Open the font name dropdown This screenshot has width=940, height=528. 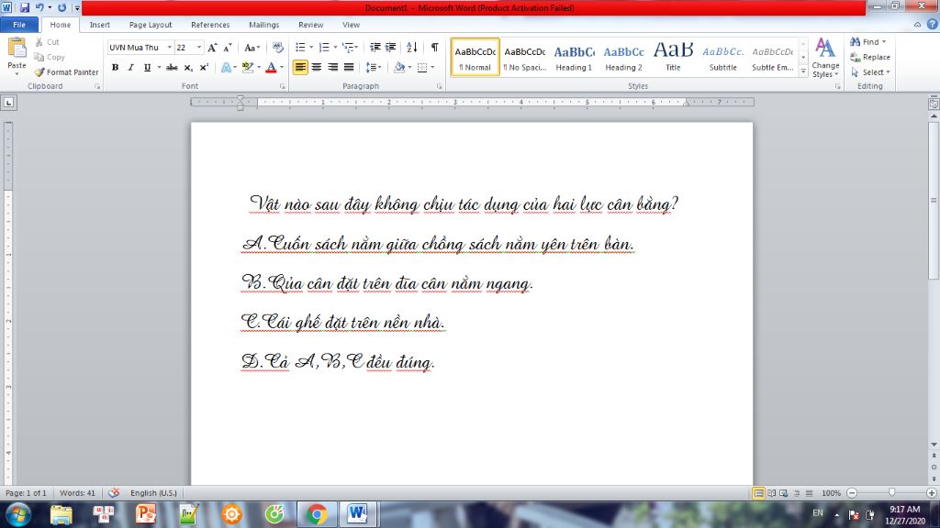point(170,48)
